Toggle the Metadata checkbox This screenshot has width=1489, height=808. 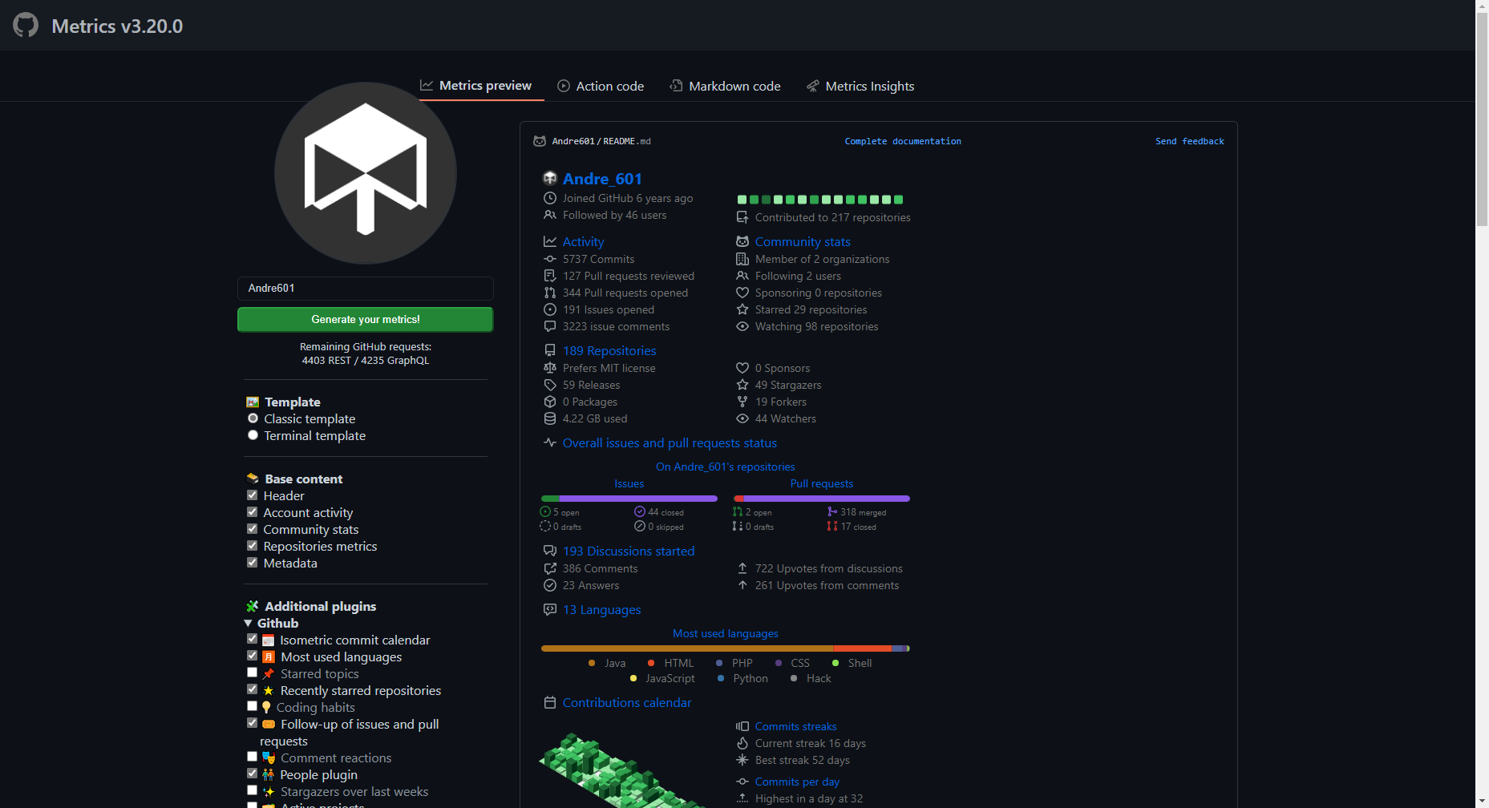click(x=253, y=563)
